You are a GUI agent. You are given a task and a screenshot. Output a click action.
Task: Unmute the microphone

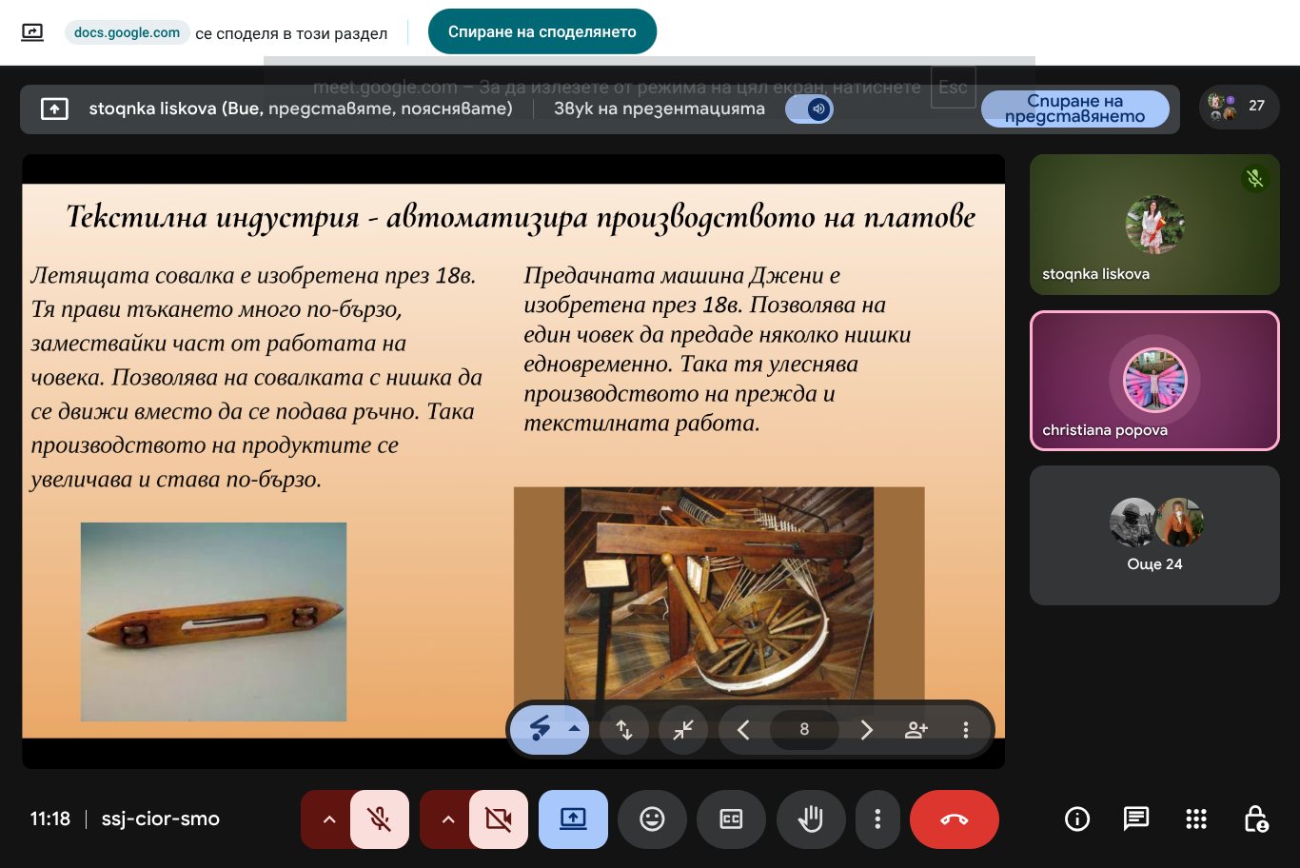[x=380, y=819]
